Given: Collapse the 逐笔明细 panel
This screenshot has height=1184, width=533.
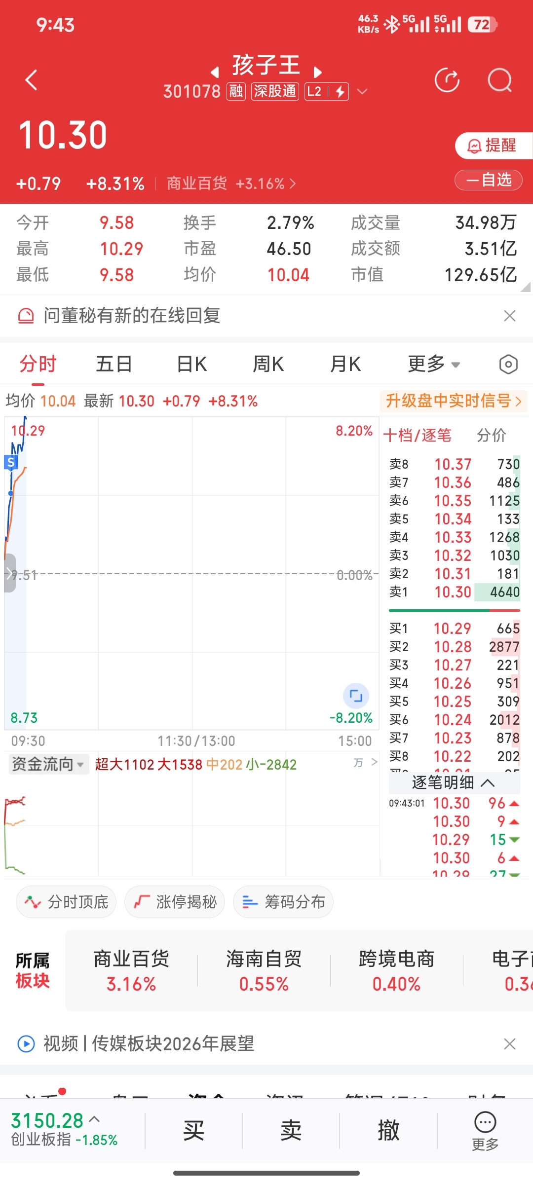Looking at the screenshot, I should click(x=454, y=783).
